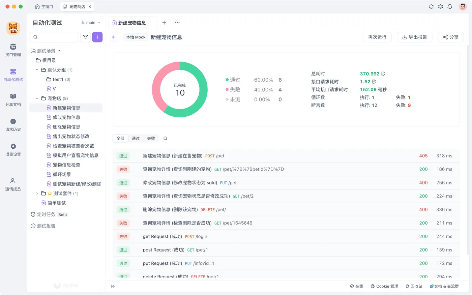
Task: Show 全部 results filter tab
Action: click(x=120, y=138)
